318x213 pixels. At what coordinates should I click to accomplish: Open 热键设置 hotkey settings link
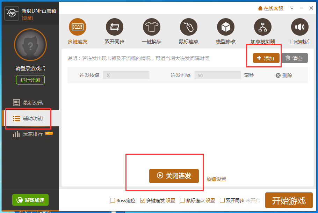pyautogui.click(x=216, y=179)
